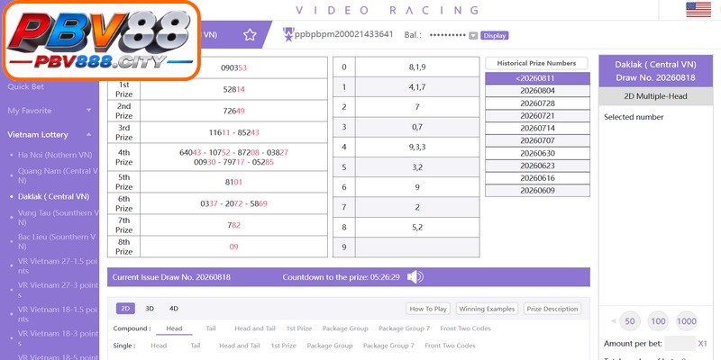Open VR Vietnam 18-1.5 points
Image resolution: width=721 pixels, height=360 pixels.
coord(58,314)
